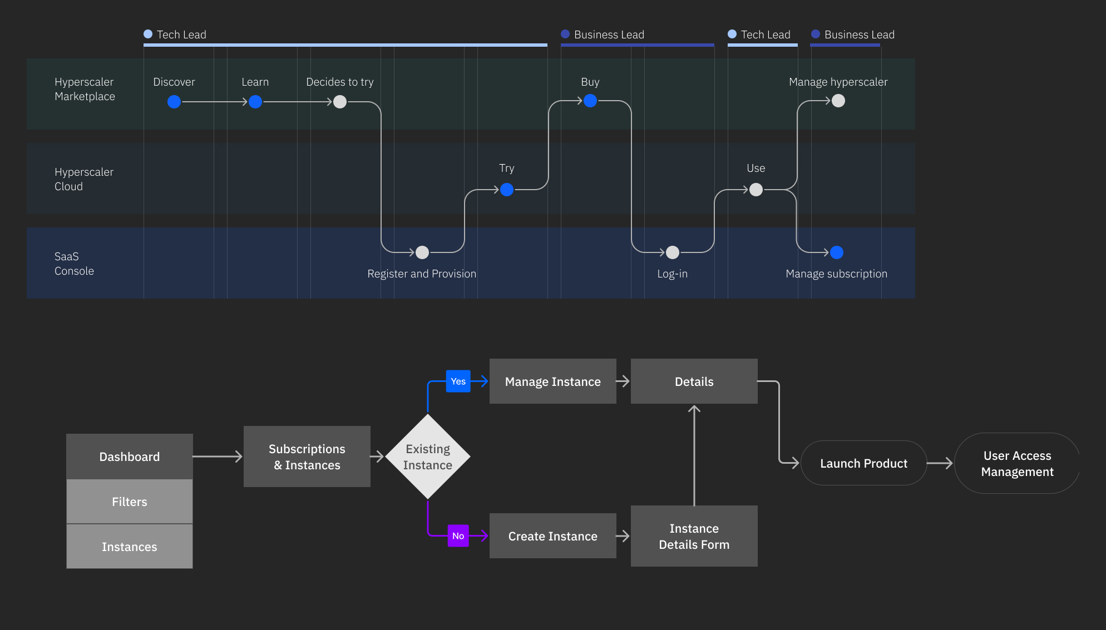The width and height of the screenshot is (1106, 630).
Task: Click arrow from Create Instance to form
Action: click(623, 536)
